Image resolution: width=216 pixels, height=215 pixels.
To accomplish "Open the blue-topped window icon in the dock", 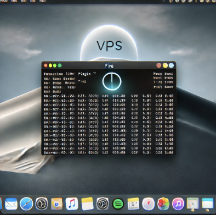I will (207, 203).
